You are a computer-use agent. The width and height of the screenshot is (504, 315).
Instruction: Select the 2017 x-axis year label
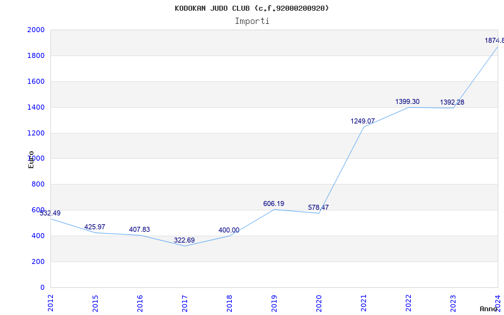pos(185,302)
